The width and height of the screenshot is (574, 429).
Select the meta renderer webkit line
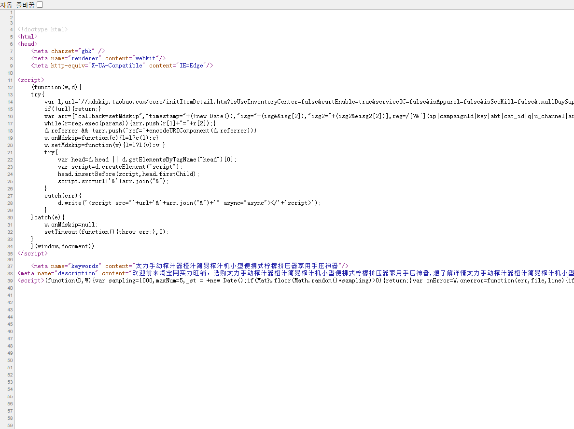coord(98,58)
